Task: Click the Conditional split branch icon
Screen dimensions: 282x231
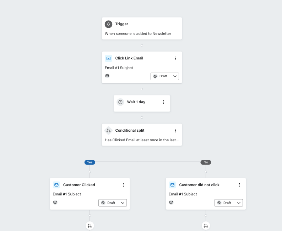Action: [x=108, y=131]
